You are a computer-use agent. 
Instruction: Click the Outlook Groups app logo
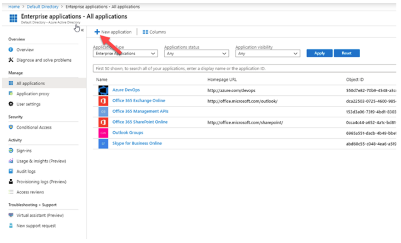point(103,133)
